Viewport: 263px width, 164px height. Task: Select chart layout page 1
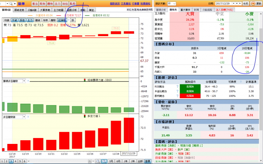2,161
